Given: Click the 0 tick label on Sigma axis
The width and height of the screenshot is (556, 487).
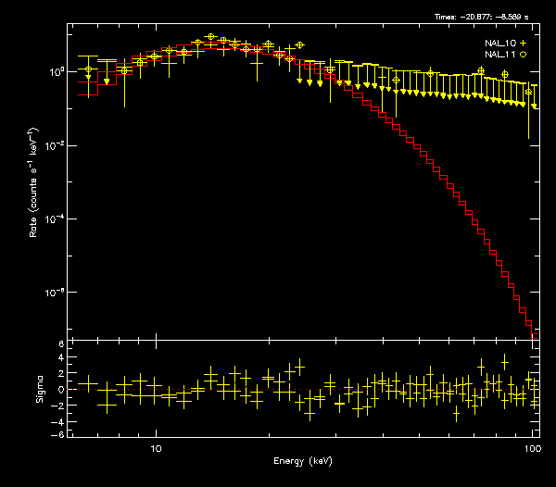Looking at the screenshot, I should [61, 389].
